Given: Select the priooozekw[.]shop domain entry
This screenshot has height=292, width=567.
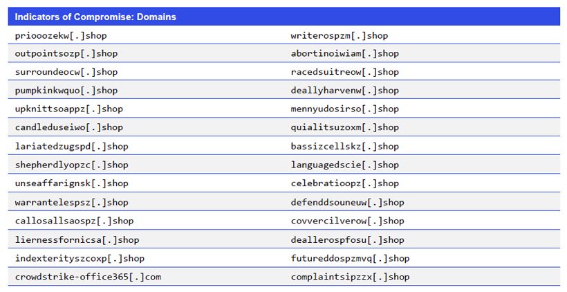Looking at the screenshot, I should [61, 35].
